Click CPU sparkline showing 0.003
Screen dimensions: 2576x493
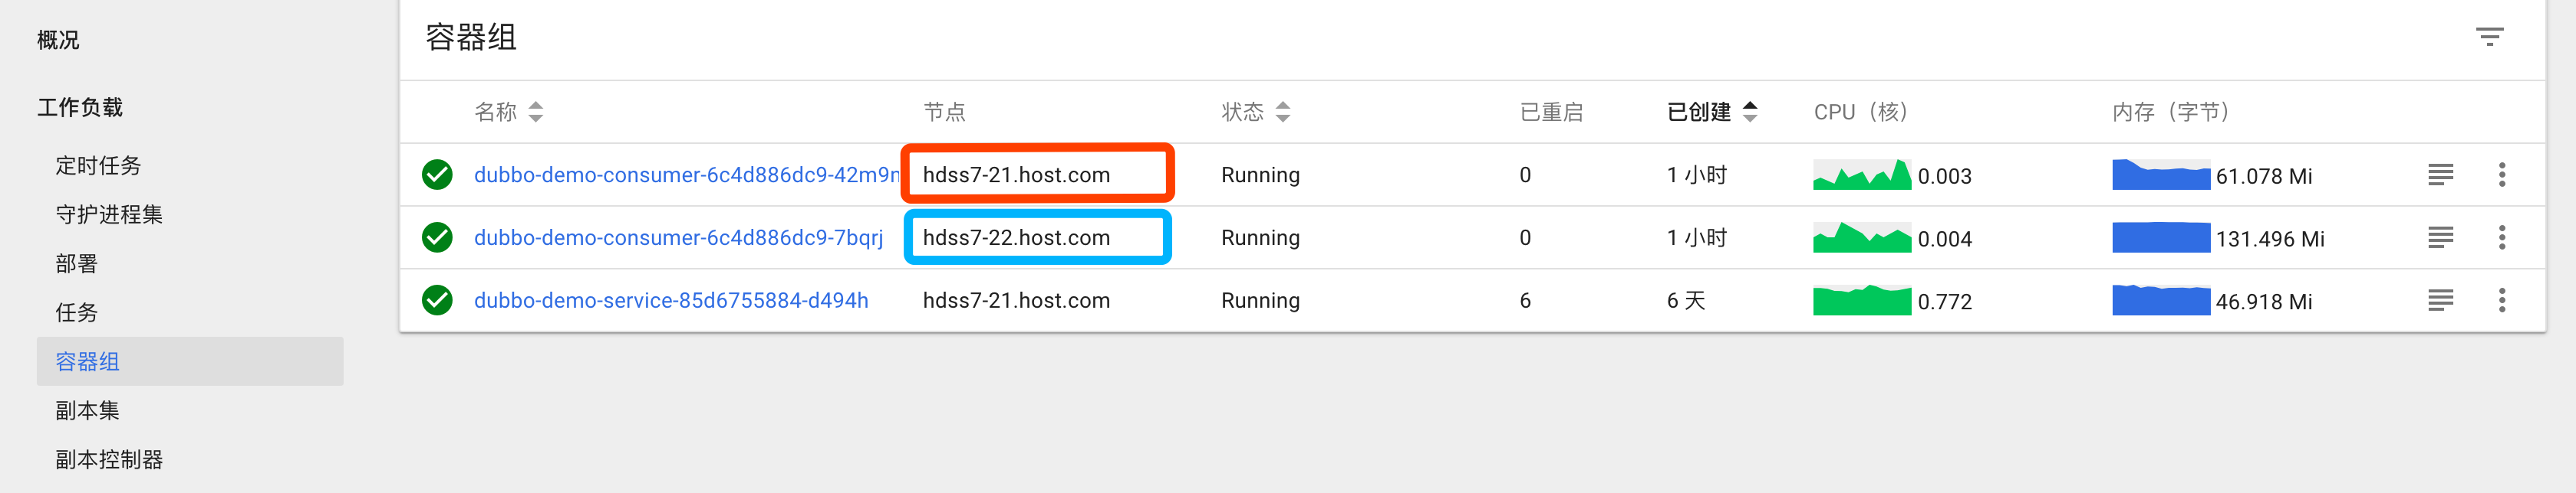click(x=1862, y=175)
